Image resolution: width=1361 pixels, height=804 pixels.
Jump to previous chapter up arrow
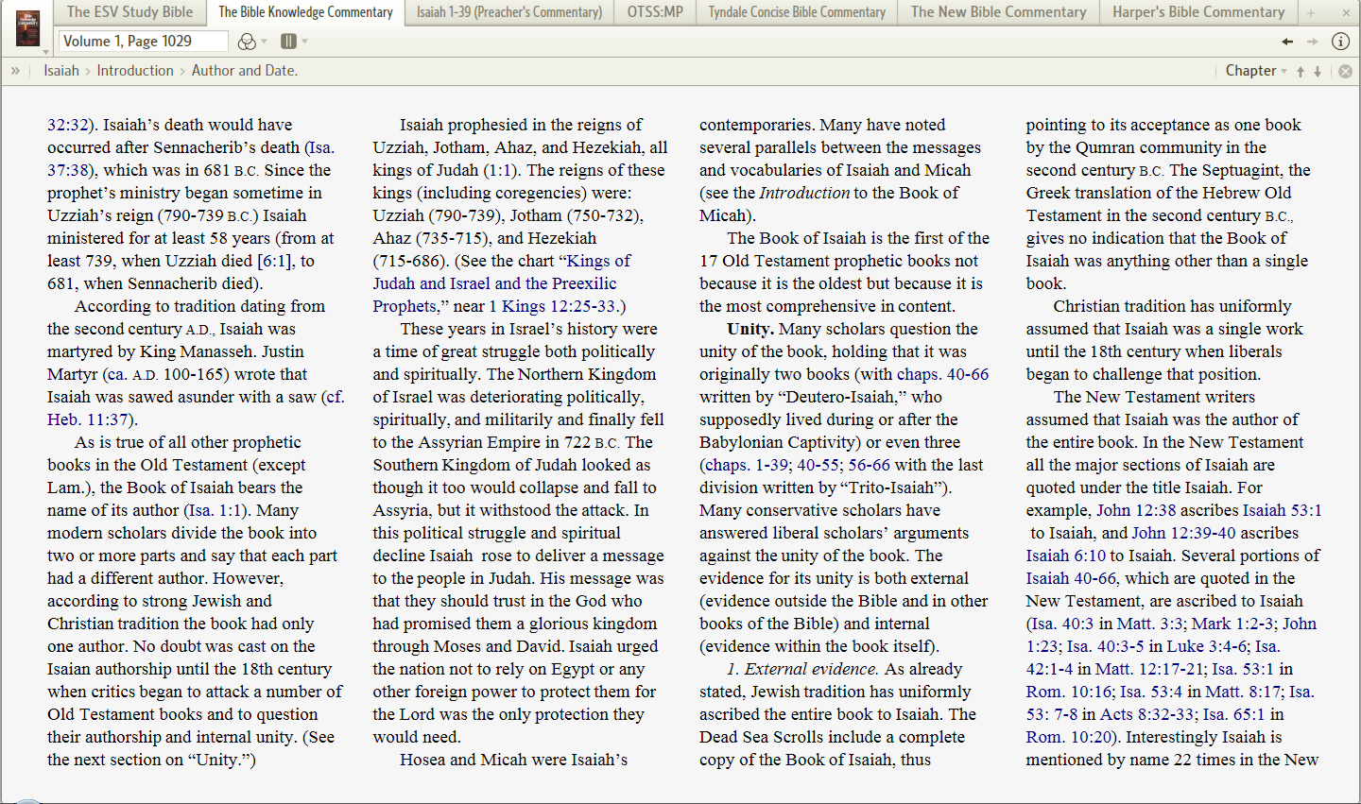click(1301, 72)
